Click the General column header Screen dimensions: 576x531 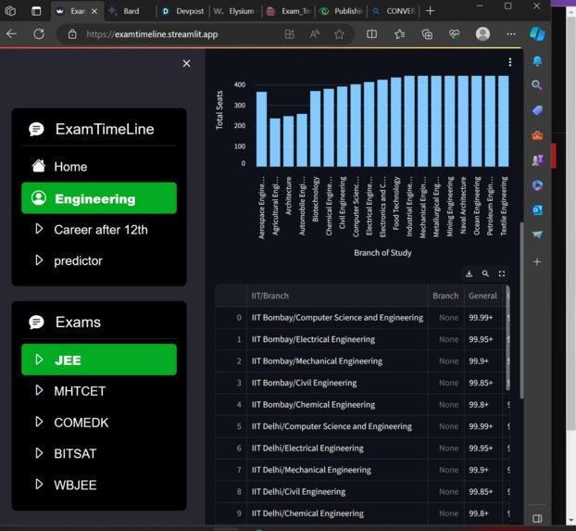click(482, 296)
